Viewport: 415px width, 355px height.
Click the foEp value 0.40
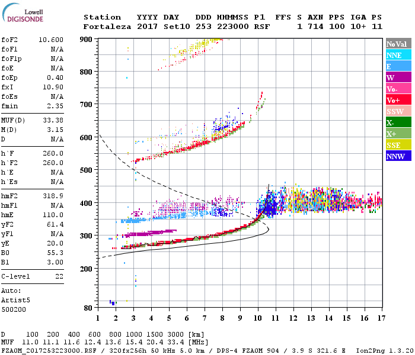(x=55, y=78)
